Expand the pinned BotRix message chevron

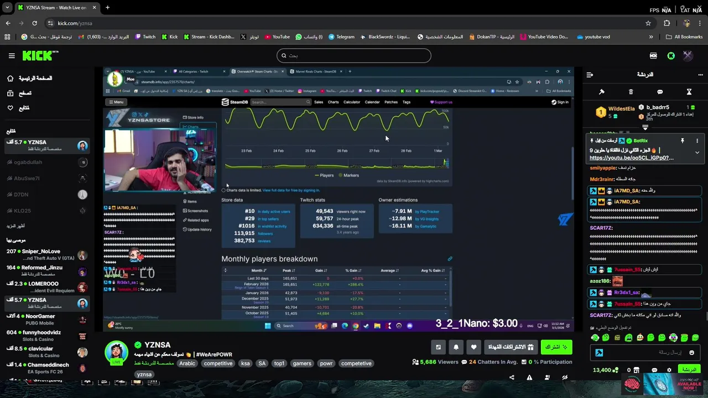pyautogui.click(x=697, y=153)
